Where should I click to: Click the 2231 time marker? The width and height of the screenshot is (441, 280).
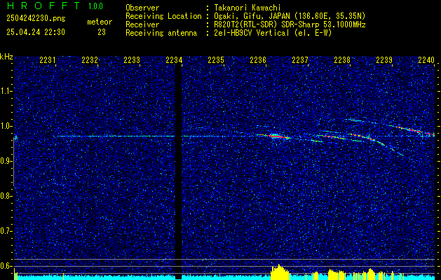pyautogui.click(x=48, y=60)
